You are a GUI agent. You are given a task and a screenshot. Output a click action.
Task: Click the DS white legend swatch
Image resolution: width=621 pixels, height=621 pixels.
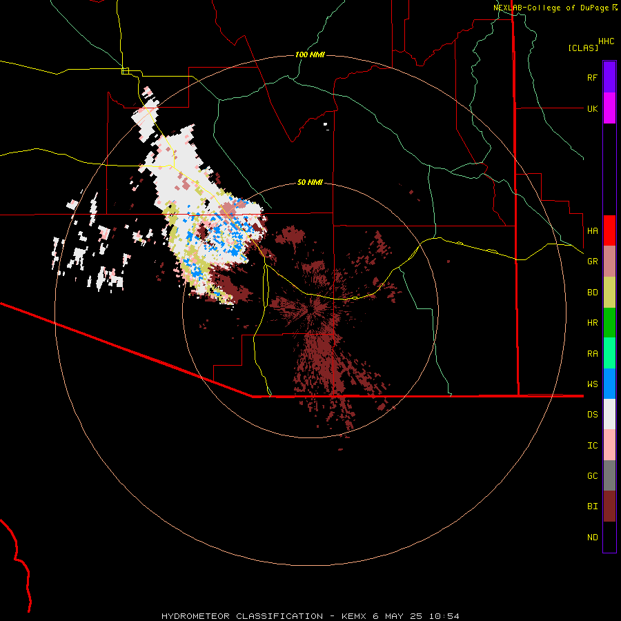click(609, 414)
